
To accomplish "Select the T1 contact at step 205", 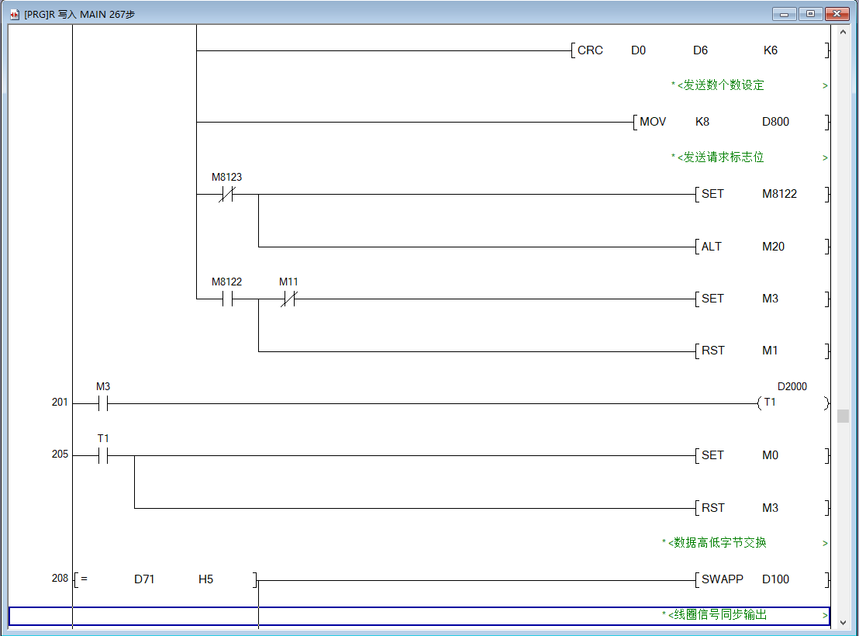I will point(103,456).
